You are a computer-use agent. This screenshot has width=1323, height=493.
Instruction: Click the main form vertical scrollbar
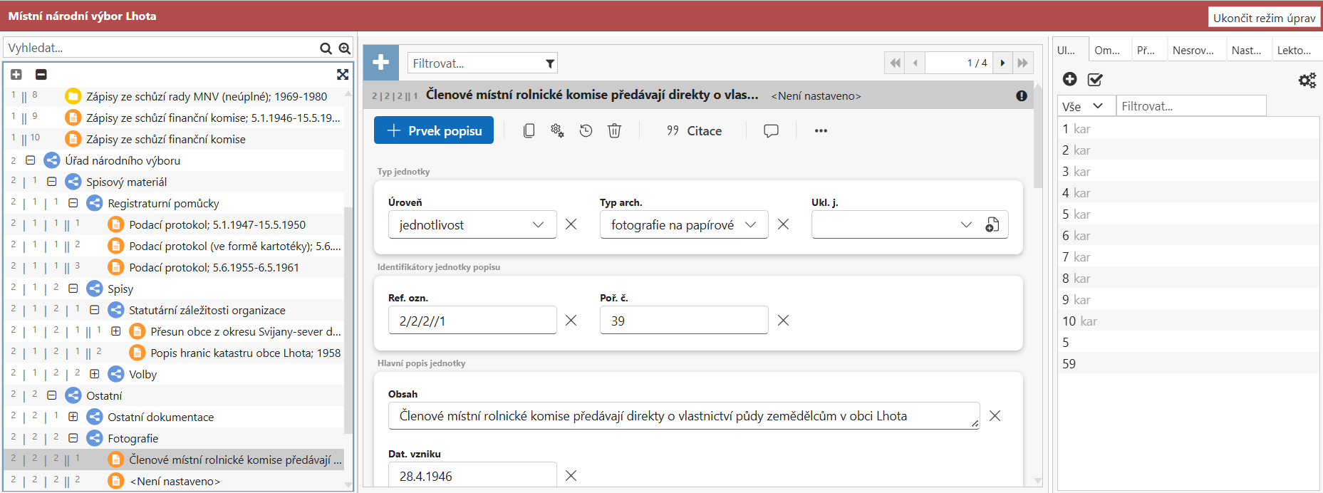1037,285
